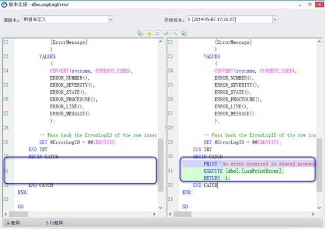Click the yellow highlight differences toolbar icon

(149, 33)
